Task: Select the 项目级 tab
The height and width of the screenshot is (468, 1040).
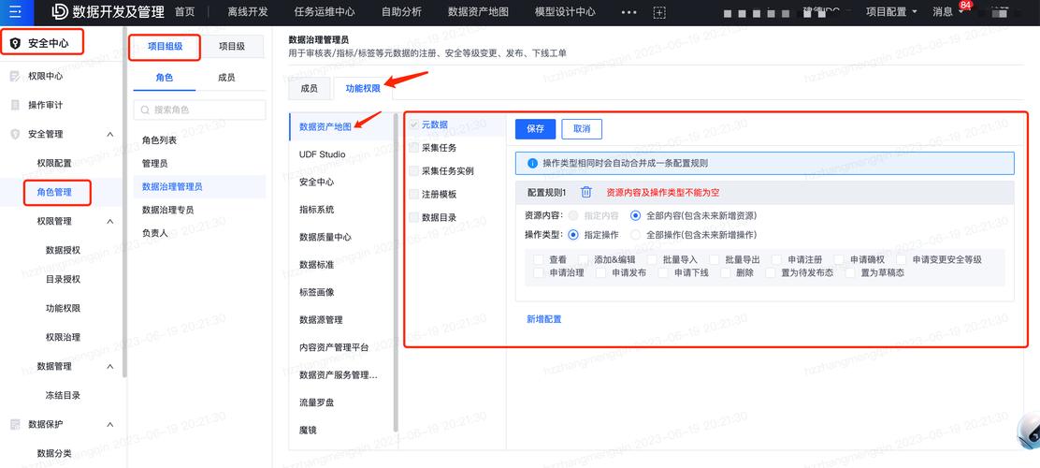Action: (231, 46)
